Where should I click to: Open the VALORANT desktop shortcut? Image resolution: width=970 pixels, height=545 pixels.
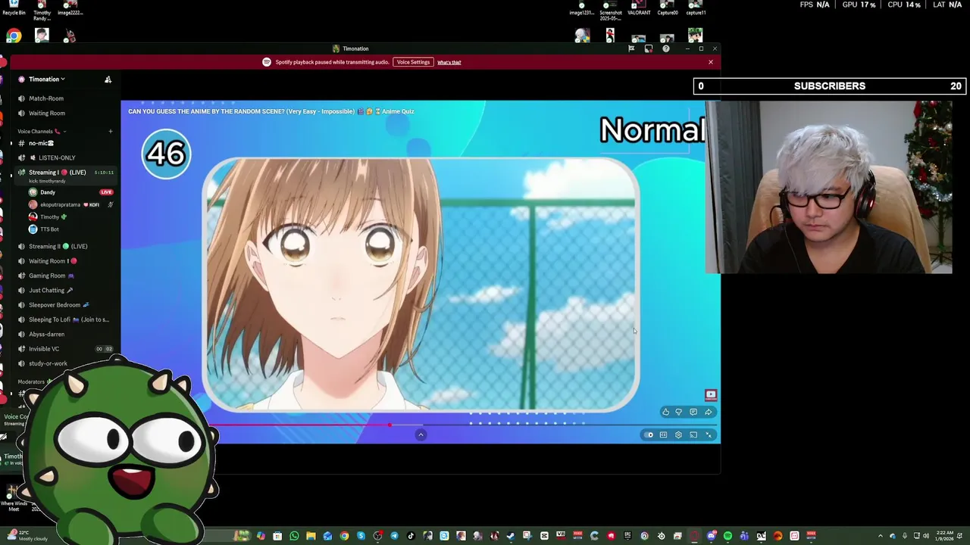639,8
